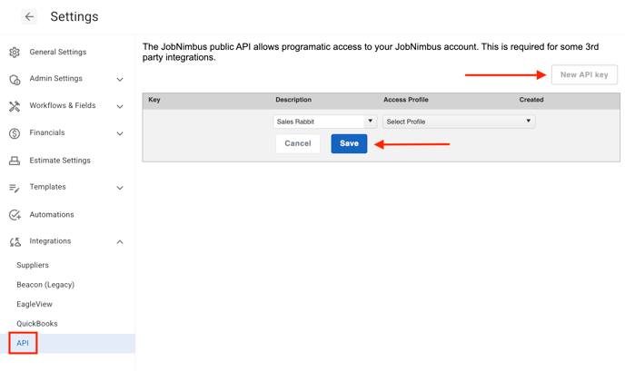Click the blue Save button
625x371 pixels.
[x=349, y=143]
